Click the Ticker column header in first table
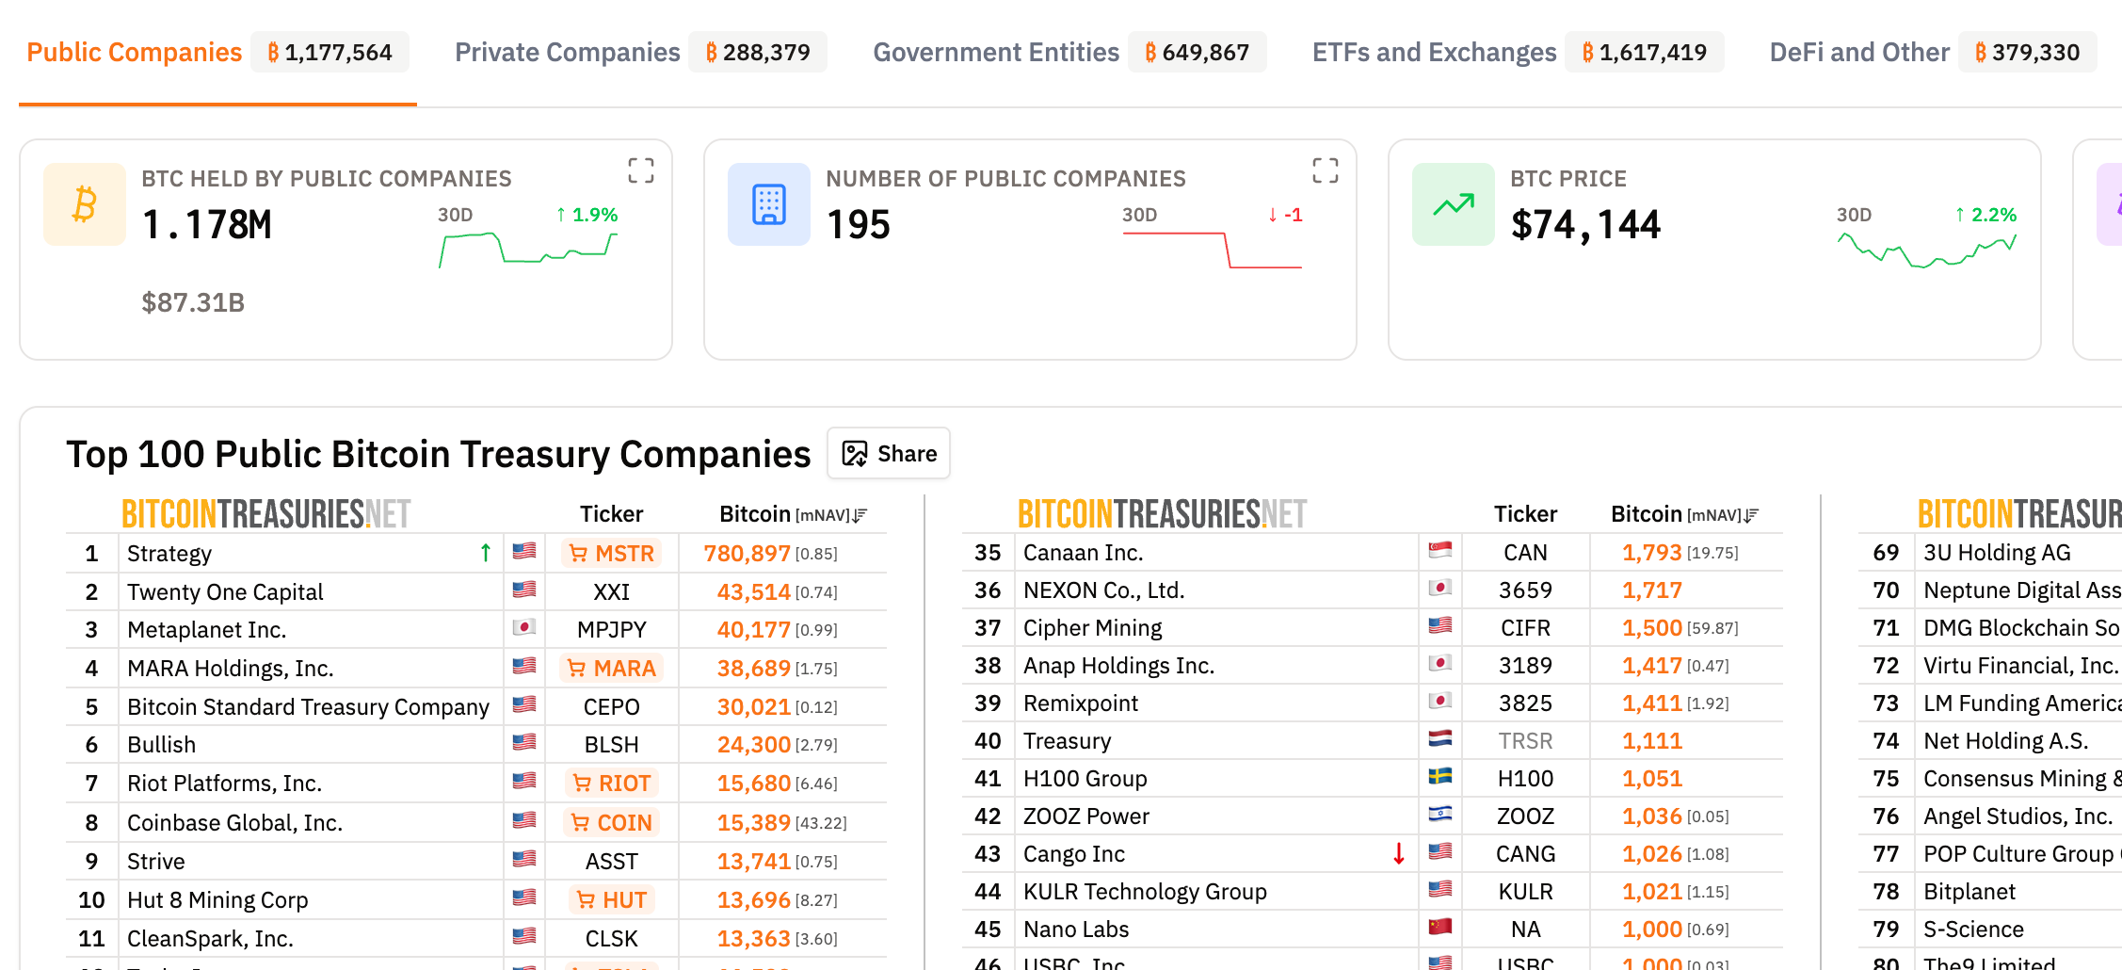2122x970 pixels. tap(612, 514)
